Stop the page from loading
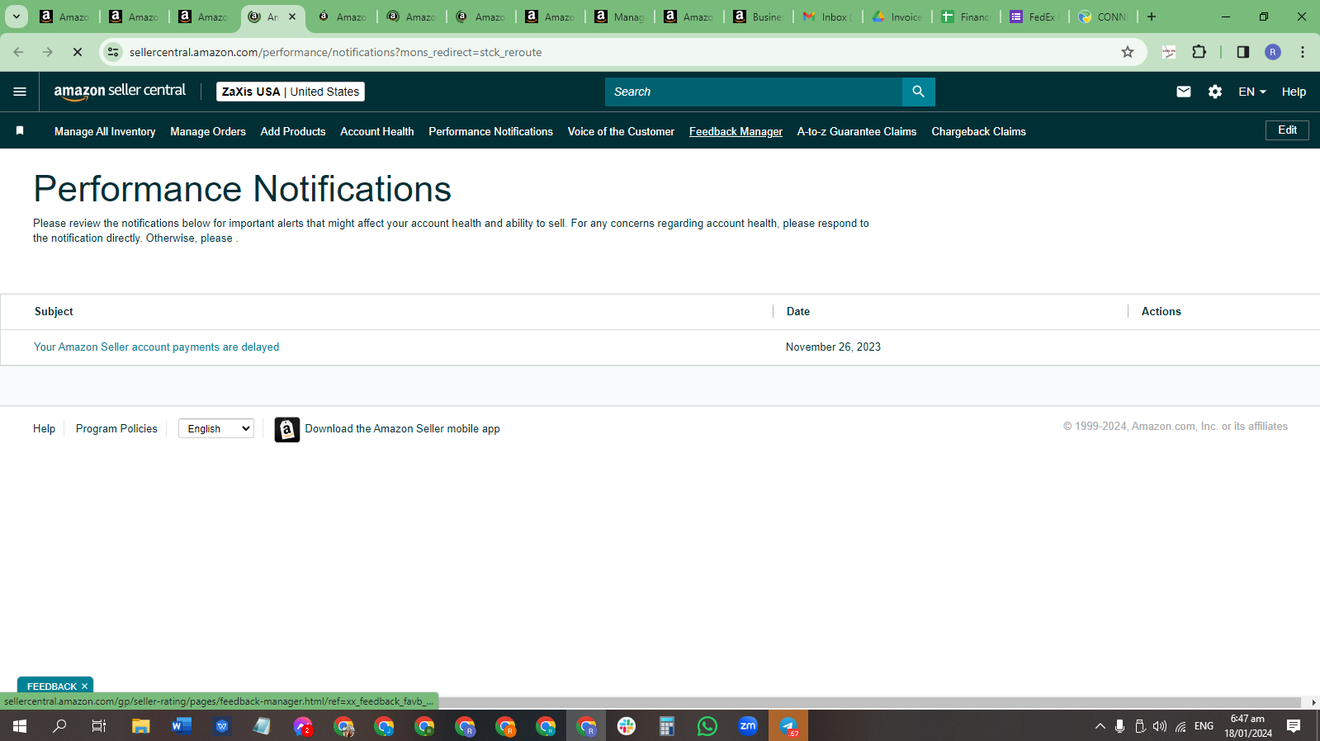Screen dimensions: 1320x741 pos(78,52)
